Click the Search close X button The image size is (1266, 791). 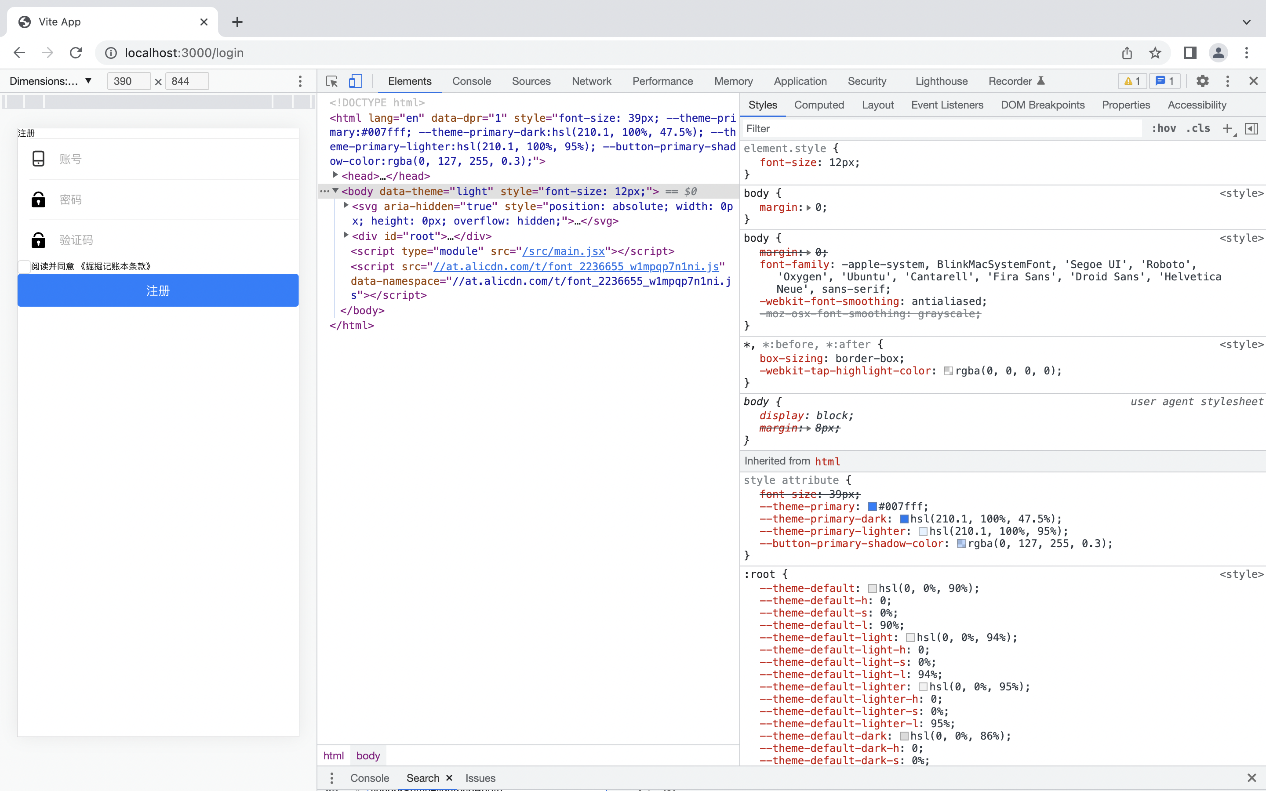[x=449, y=777]
